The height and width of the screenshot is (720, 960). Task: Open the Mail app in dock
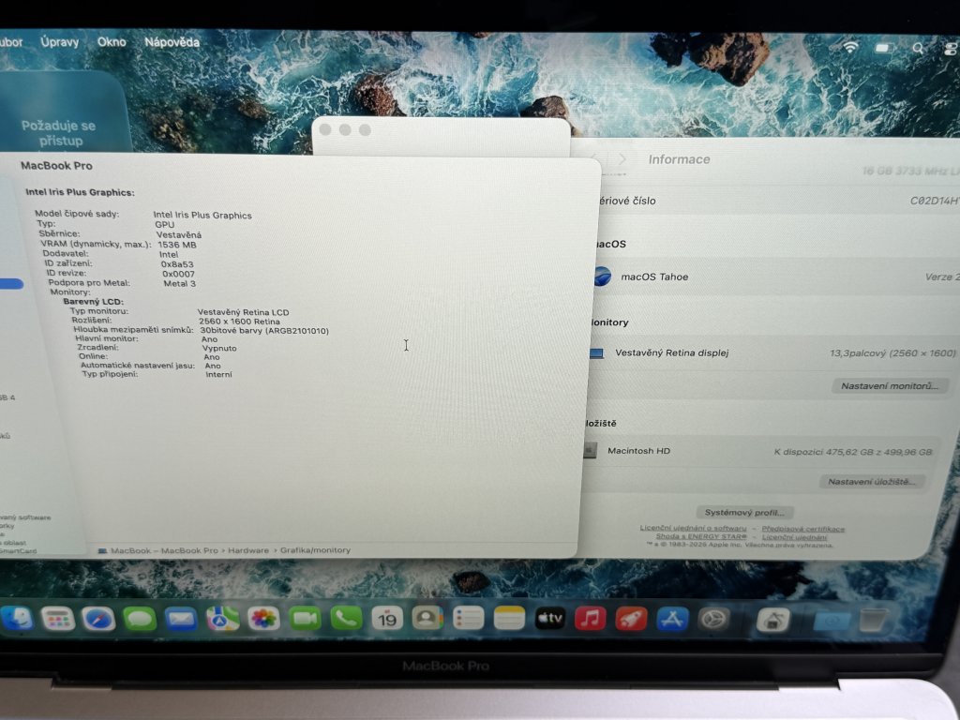point(180,619)
